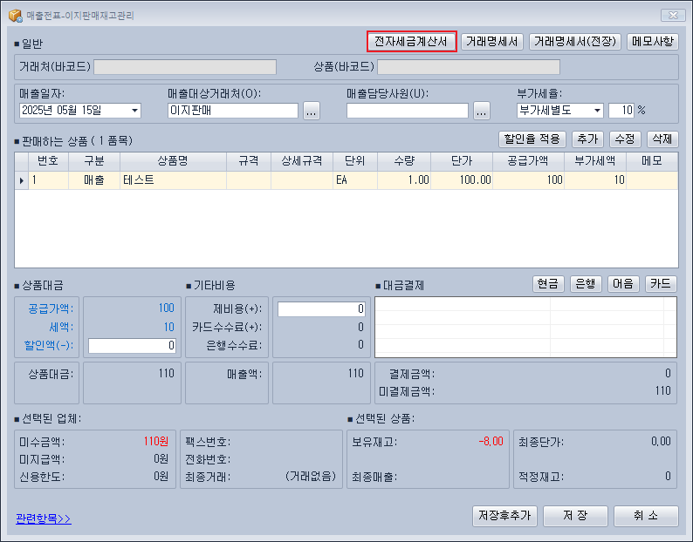Focus the 거래처(바코드) input field
Screen dimensions: 693x542
coord(185,67)
